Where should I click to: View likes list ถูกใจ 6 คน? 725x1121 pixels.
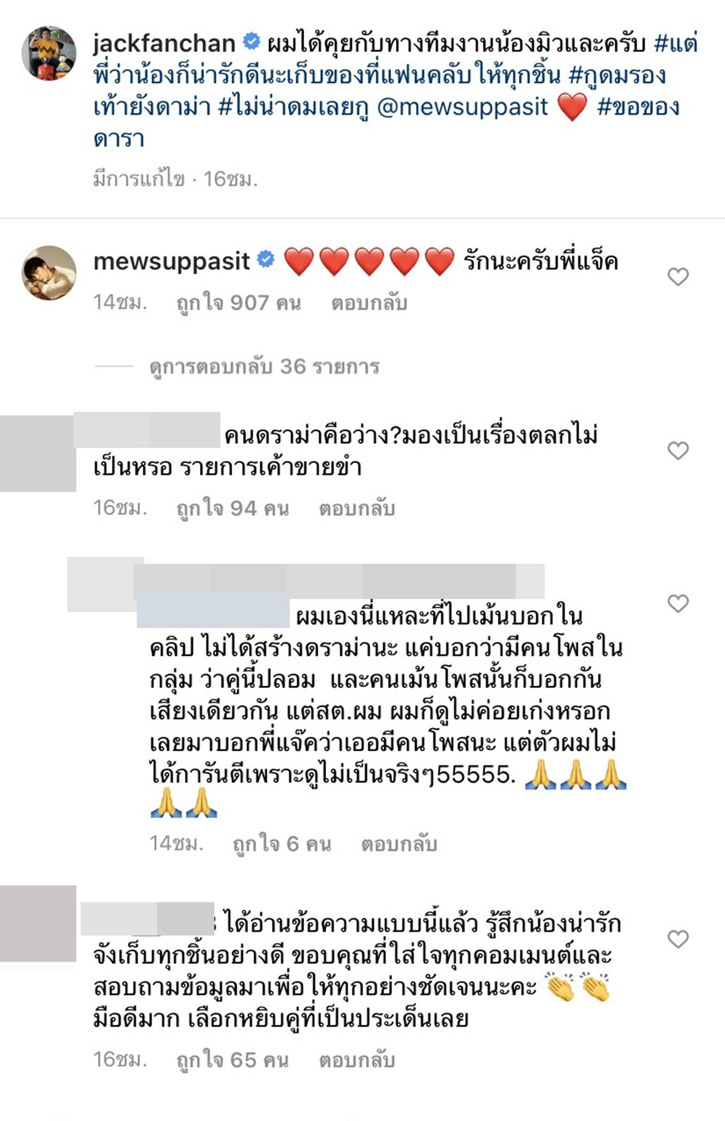click(282, 844)
